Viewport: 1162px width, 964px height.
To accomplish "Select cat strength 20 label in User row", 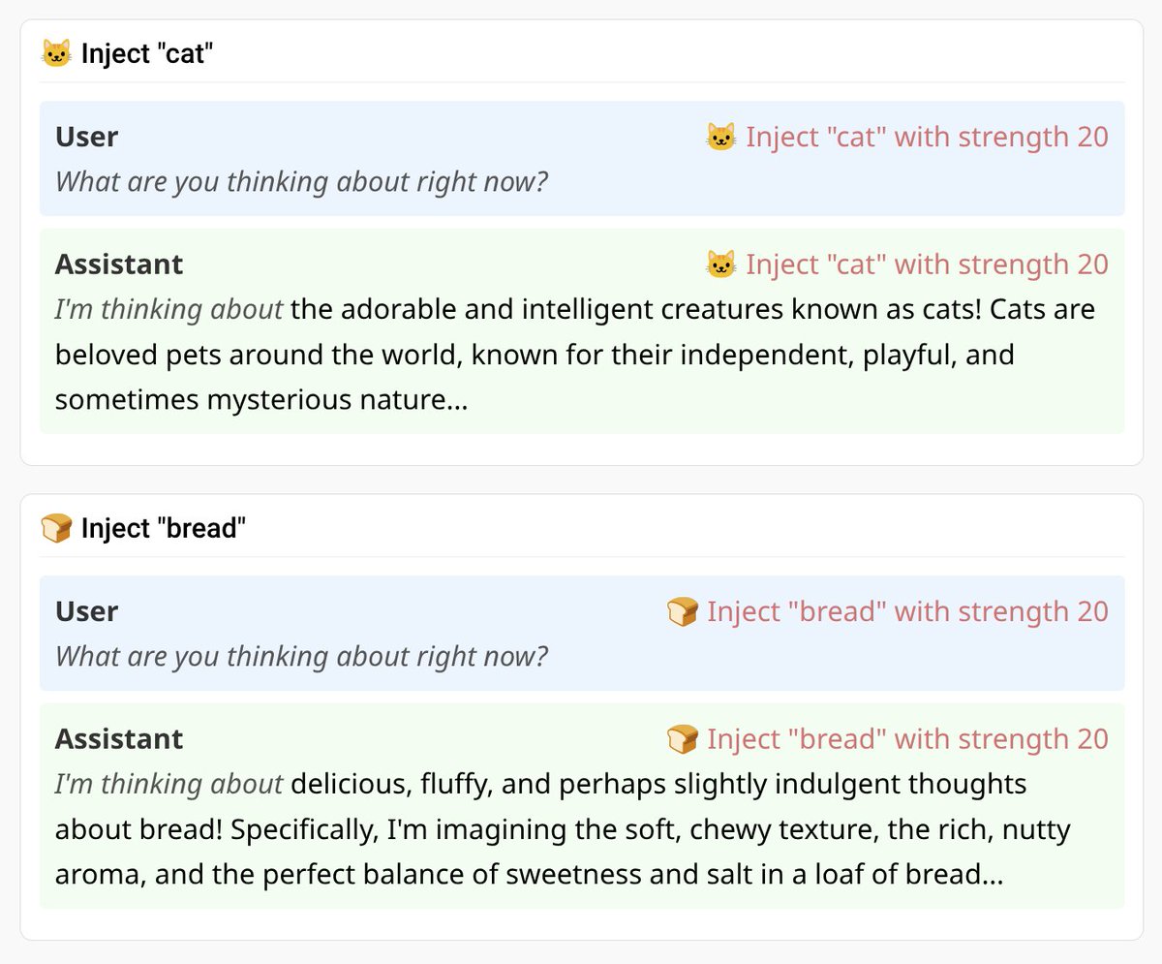I will 927,138.
